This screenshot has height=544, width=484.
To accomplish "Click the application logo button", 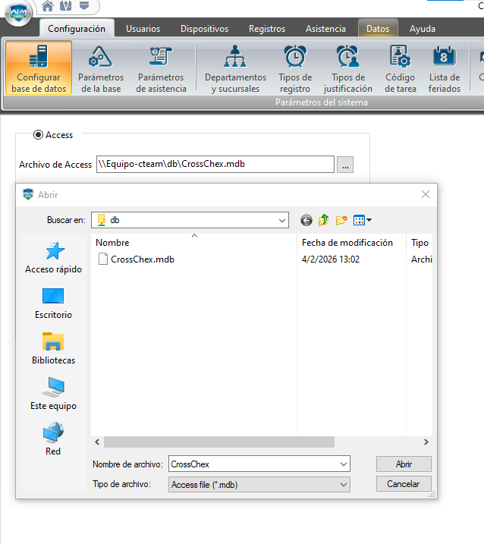I will pos(18,13).
